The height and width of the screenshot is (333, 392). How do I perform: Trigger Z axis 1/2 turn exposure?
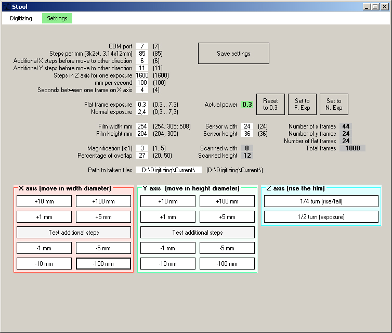point(321,217)
